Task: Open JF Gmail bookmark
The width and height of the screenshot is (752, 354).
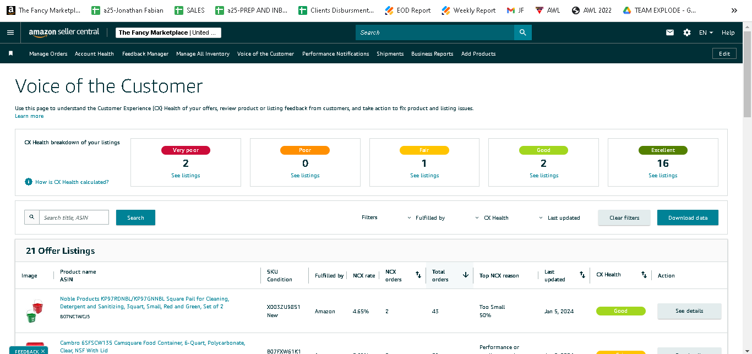Action: tap(515, 10)
